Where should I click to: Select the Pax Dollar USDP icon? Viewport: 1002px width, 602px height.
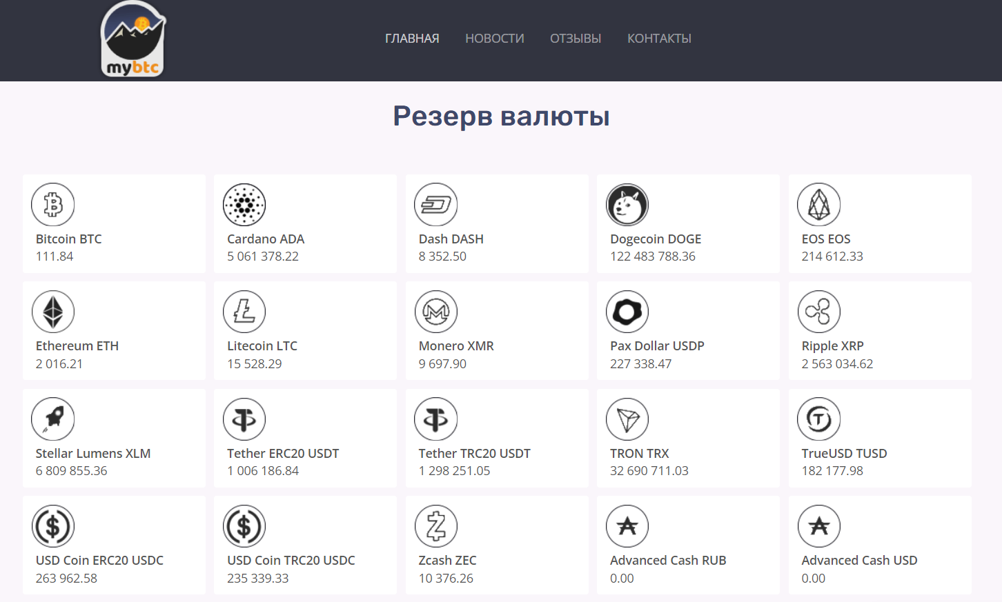click(x=627, y=312)
